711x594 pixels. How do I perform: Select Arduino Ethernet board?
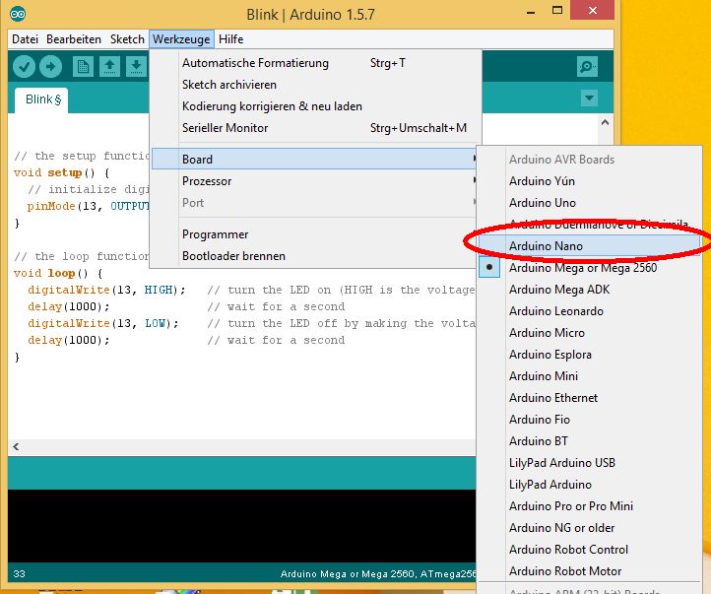590,398
